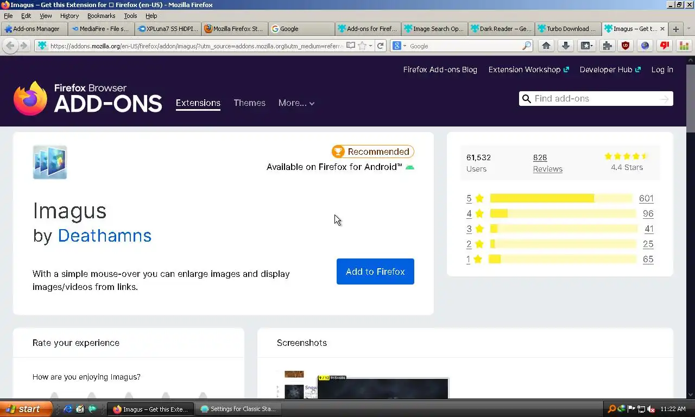Screen dimensions: 695x417
Task: Click the orange magnifier tray icon
Action: tap(612, 409)
